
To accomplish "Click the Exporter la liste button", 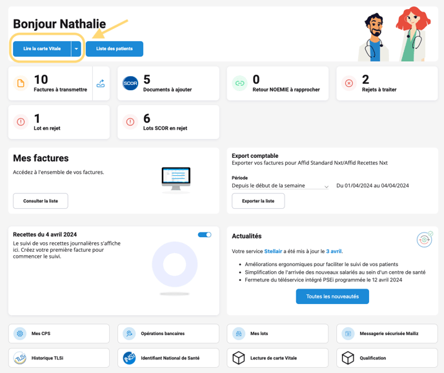I will 258,201.
